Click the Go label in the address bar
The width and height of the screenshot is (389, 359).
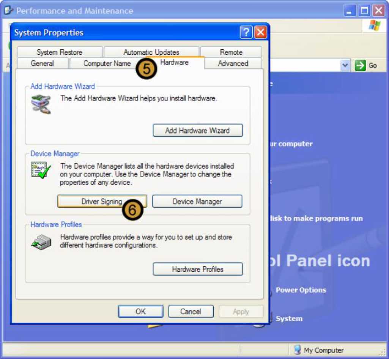(373, 66)
